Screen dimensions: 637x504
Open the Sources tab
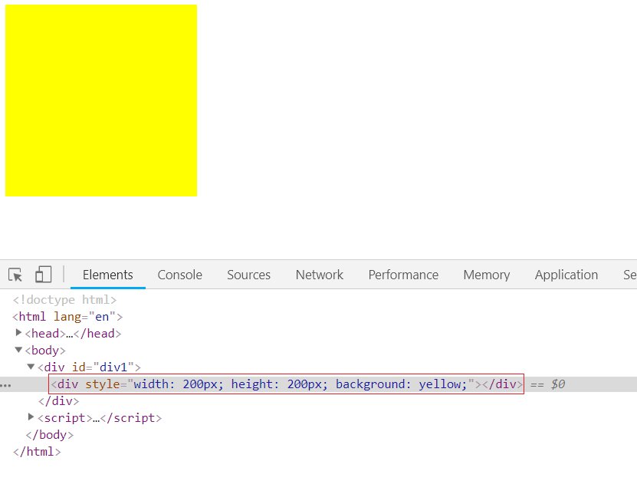tap(248, 275)
